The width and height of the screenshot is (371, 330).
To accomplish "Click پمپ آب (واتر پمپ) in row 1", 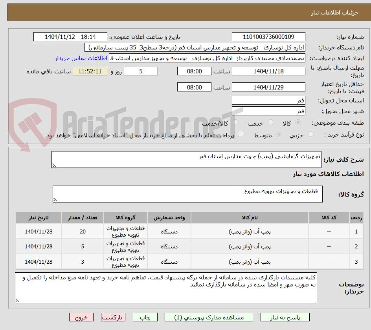I will [250, 232].
